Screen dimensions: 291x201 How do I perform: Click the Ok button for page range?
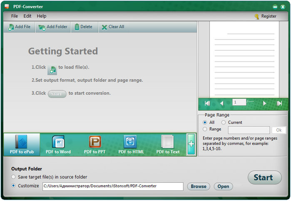point(279,130)
